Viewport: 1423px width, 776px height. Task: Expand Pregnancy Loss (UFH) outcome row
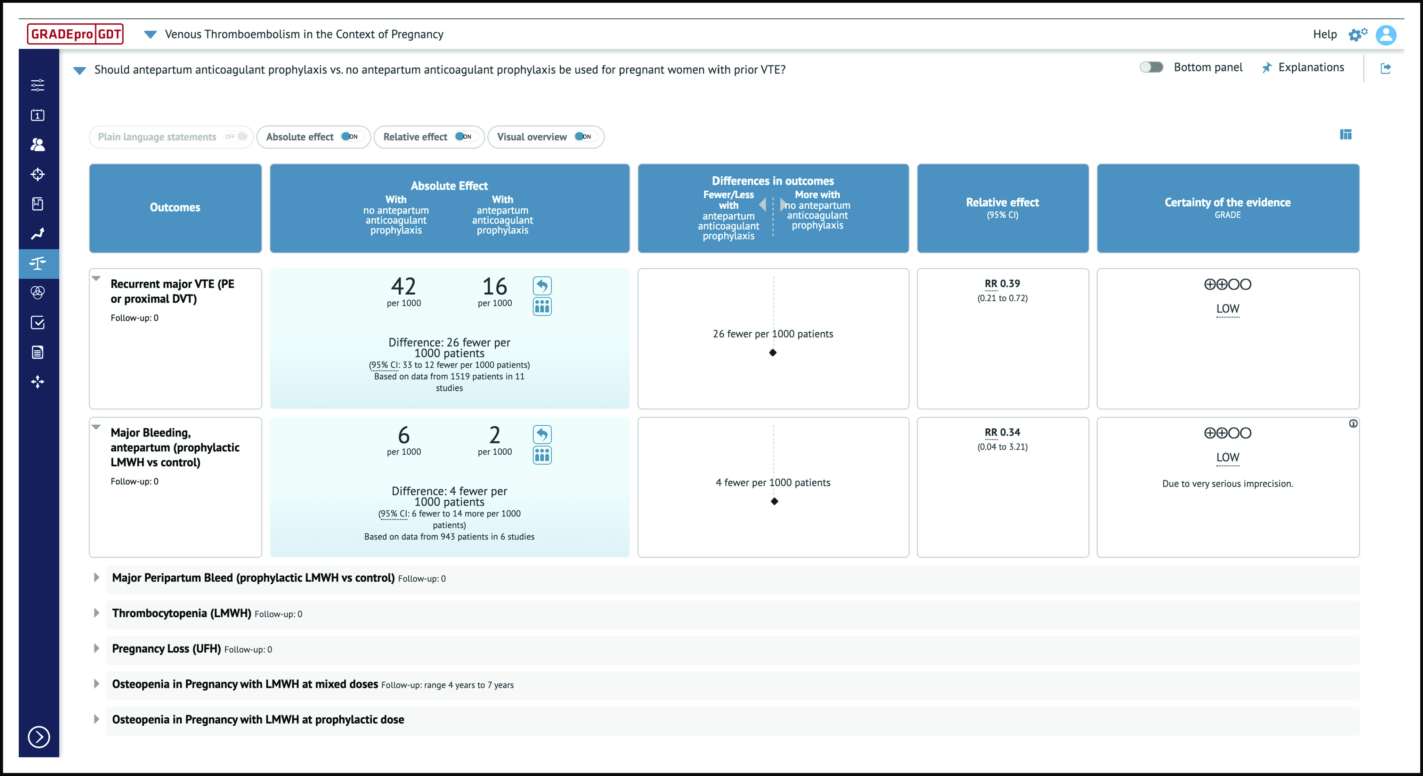(97, 648)
